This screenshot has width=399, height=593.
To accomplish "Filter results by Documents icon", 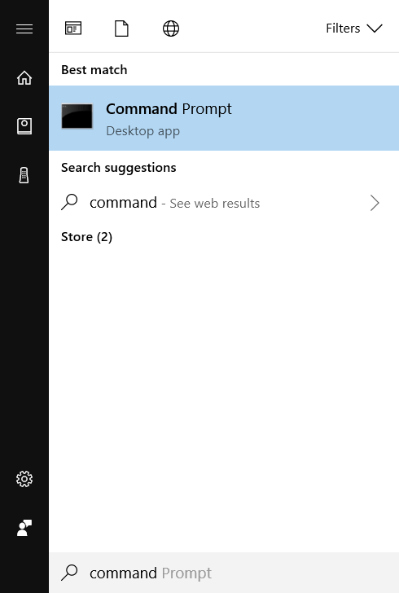I will click(x=121, y=29).
